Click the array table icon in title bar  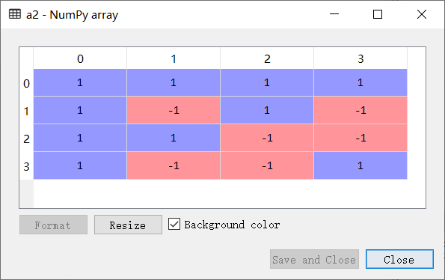click(x=15, y=14)
